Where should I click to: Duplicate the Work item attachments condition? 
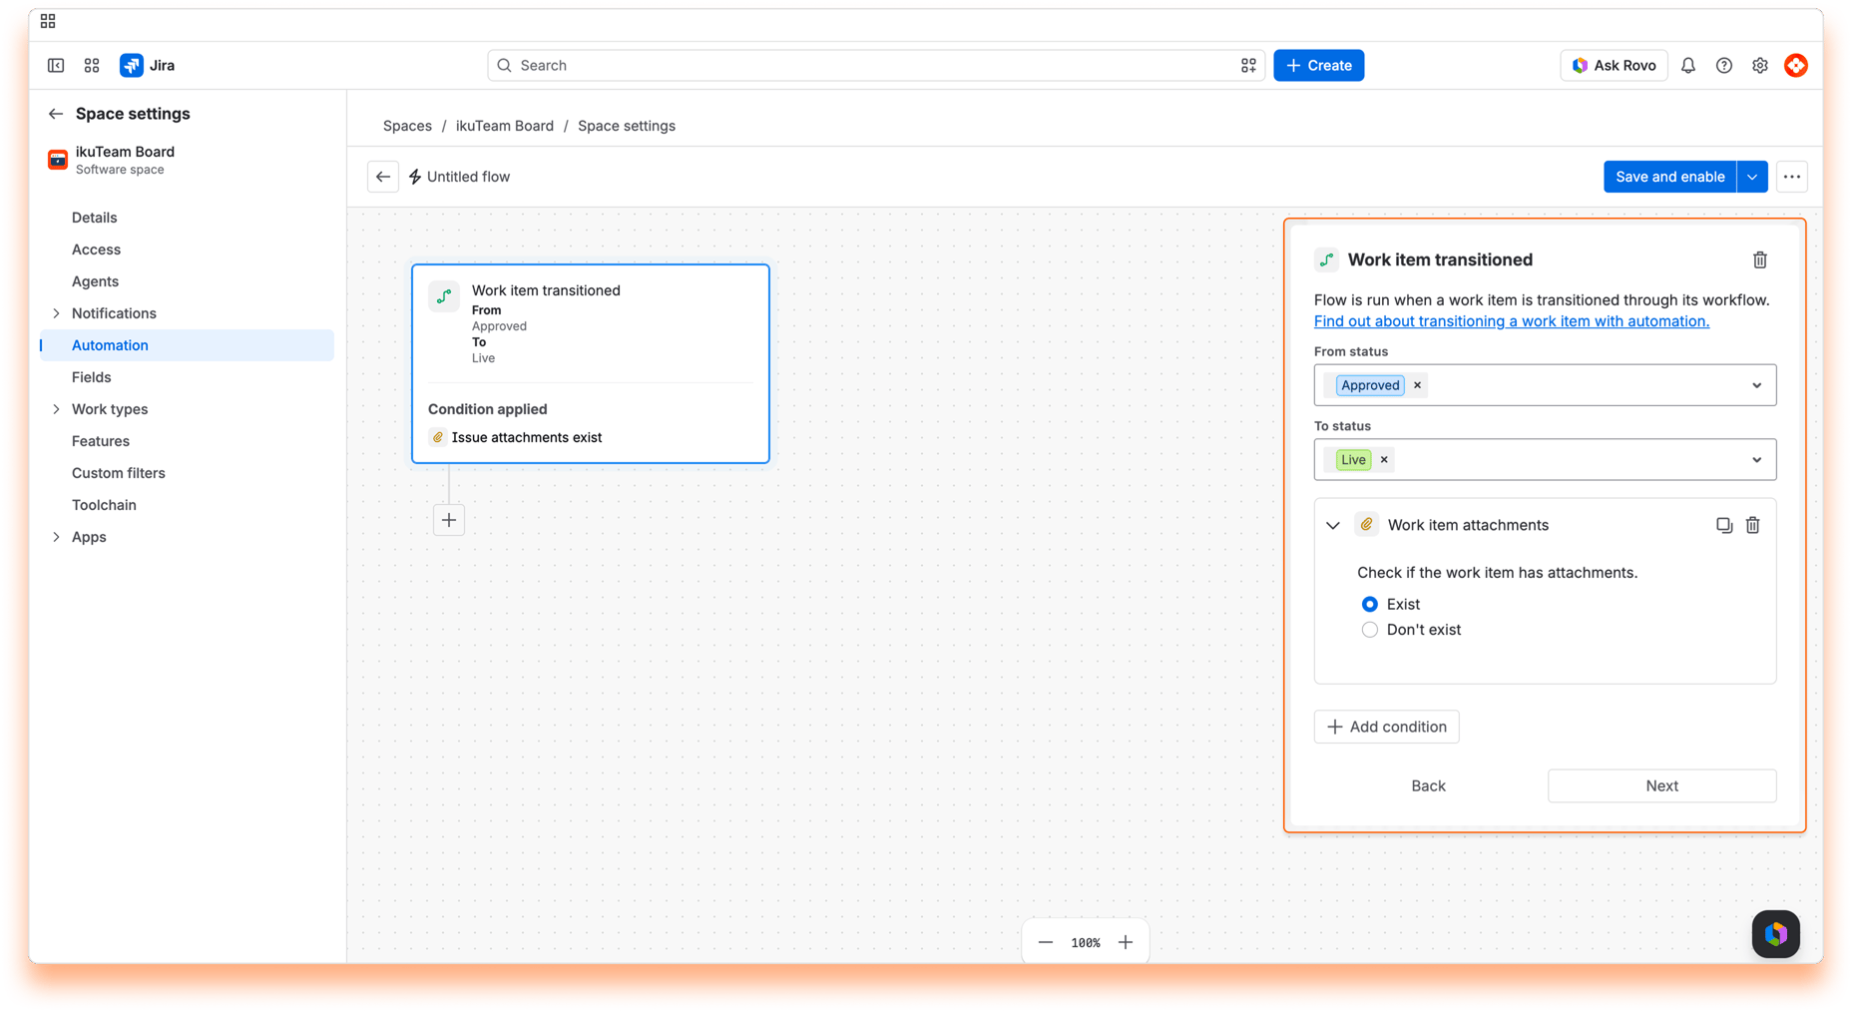pos(1724,525)
